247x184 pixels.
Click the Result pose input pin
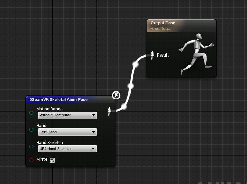152,55
